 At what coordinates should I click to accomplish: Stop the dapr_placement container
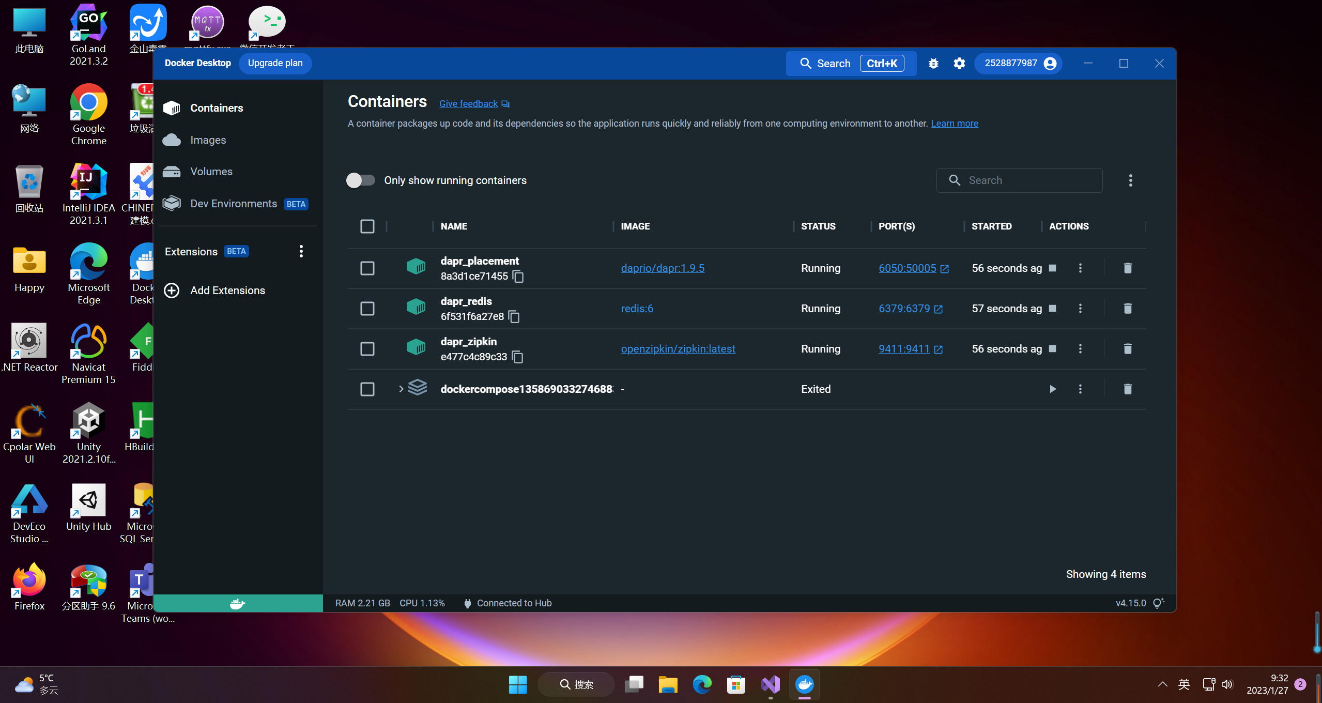point(1052,268)
